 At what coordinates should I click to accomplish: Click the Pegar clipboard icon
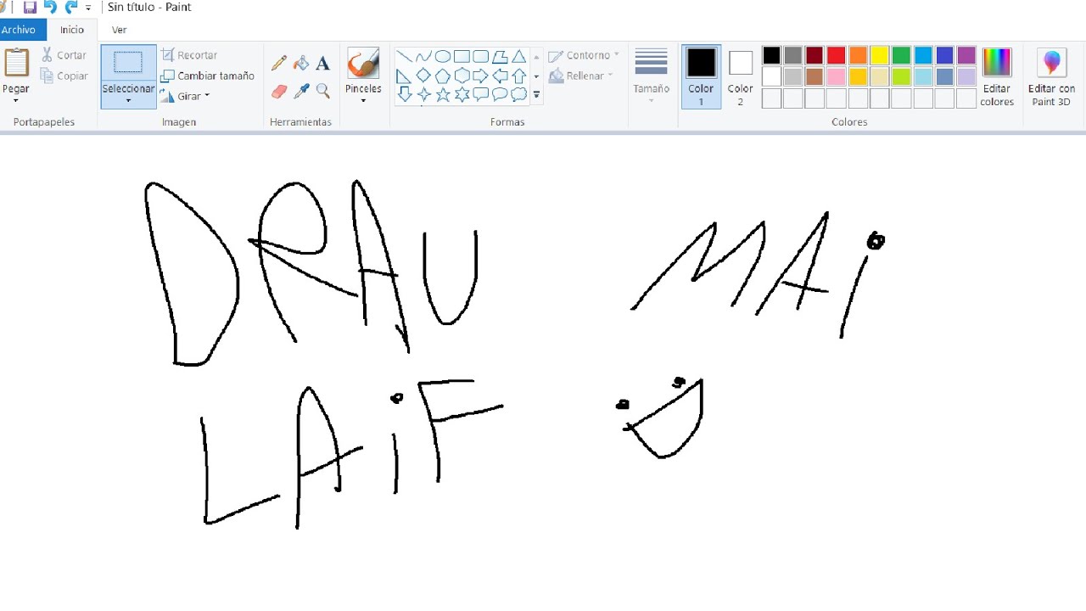pyautogui.click(x=16, y=63)
